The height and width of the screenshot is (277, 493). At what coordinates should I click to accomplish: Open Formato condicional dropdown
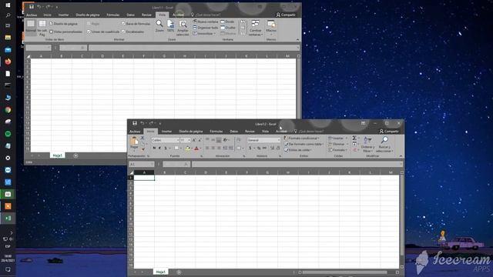point(302,138)
